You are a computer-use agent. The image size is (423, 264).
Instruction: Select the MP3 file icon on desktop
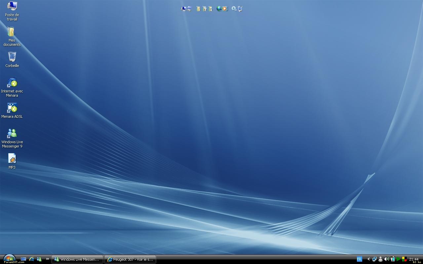point(12,161)
